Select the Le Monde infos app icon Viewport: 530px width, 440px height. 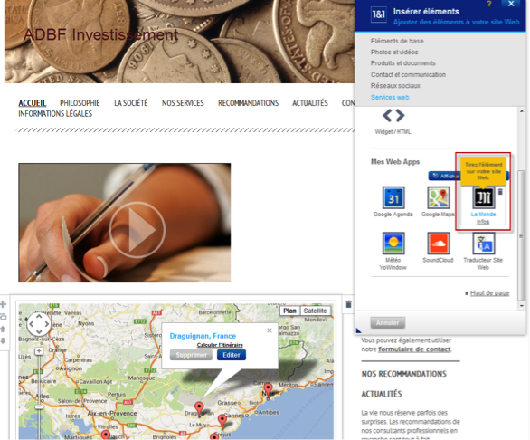(x=483, y=197)
